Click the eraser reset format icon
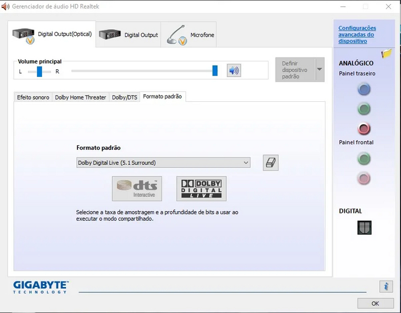This screenshot has width=401, height=313. [x=270, y=163]
